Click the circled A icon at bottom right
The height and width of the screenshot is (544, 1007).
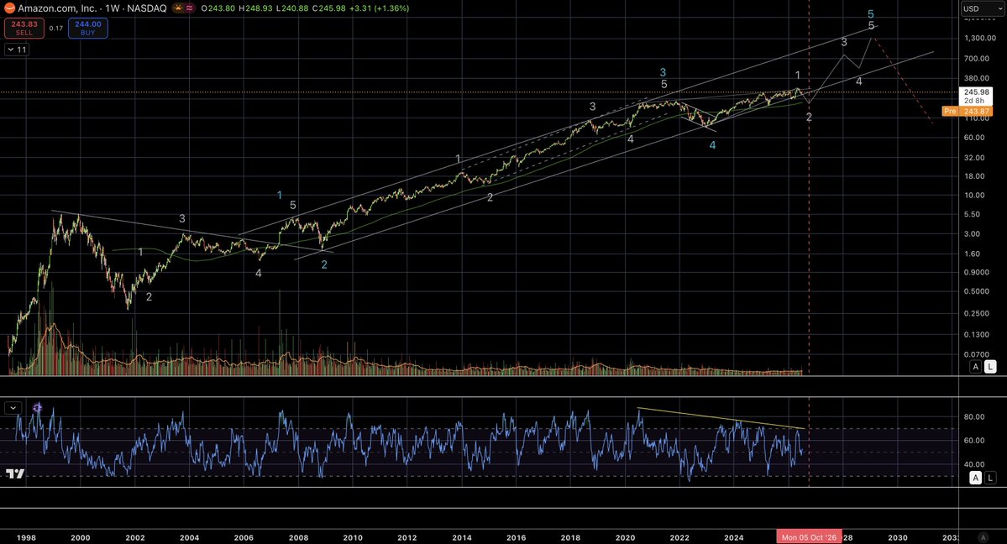tap(983, 537)
